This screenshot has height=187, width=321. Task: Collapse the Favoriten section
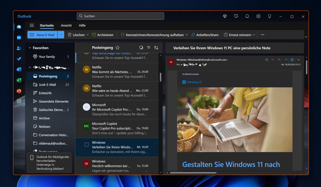coord(29,47)
